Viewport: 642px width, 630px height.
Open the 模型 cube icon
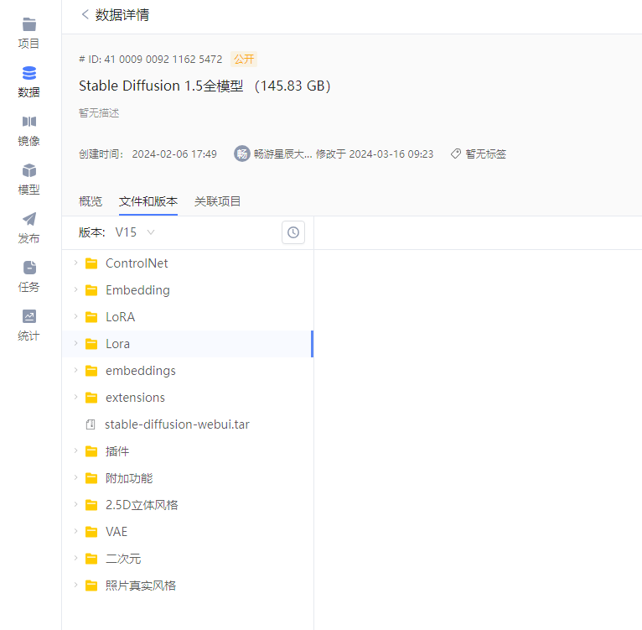(x=29, y=170)
